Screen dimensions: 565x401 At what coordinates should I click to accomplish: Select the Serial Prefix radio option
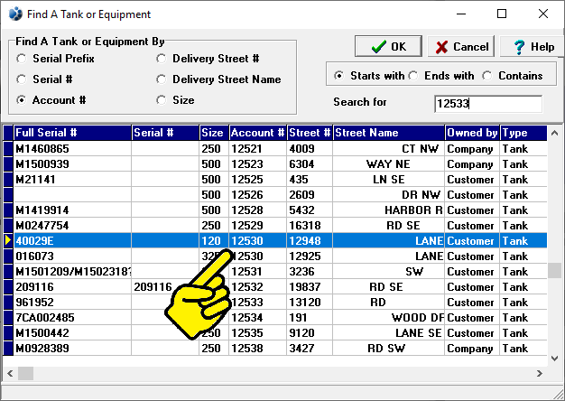point(22,59)
